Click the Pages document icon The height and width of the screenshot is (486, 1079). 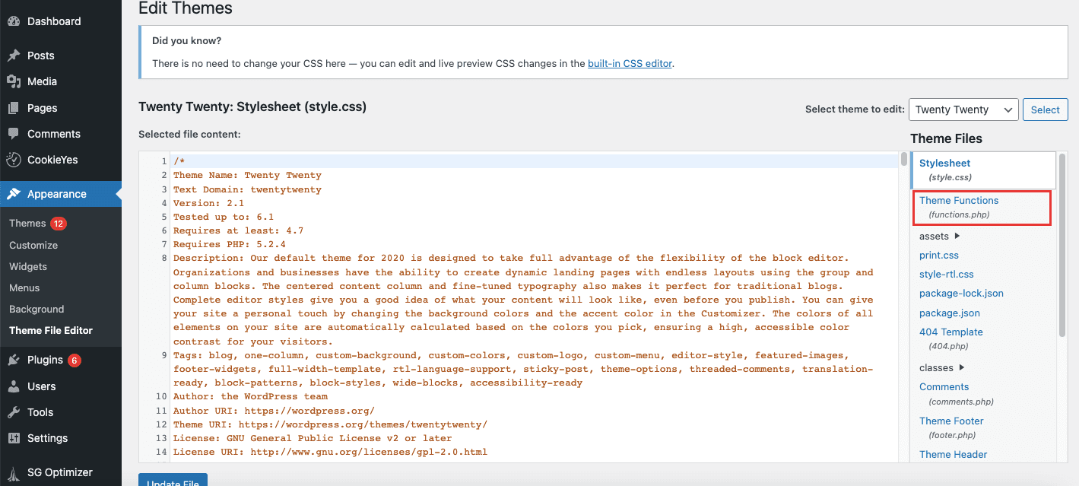14,108
